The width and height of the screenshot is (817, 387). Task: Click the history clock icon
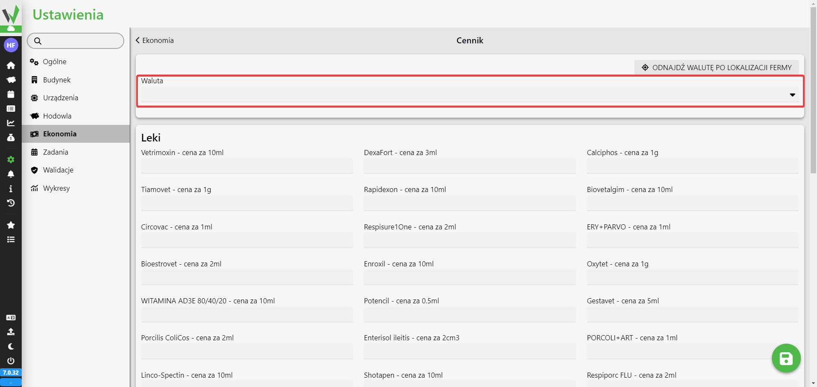point(11,203)
